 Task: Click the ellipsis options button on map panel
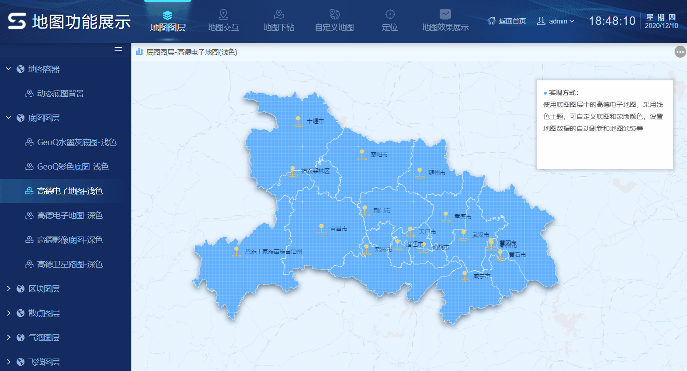point(680,52)
